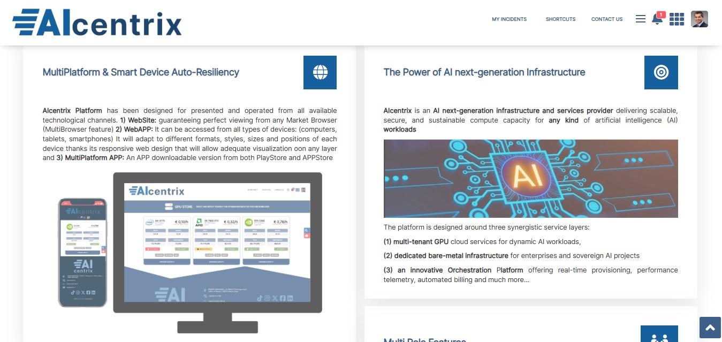The width and height of the screenshot is (722, 342).
Task: Click the target icon on AI Infrastructure card
Action: coord(661,72)
